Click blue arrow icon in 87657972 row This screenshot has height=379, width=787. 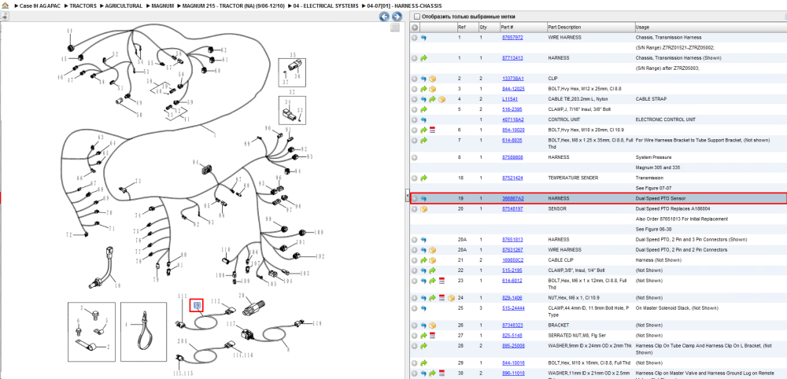tap(423, 38)
